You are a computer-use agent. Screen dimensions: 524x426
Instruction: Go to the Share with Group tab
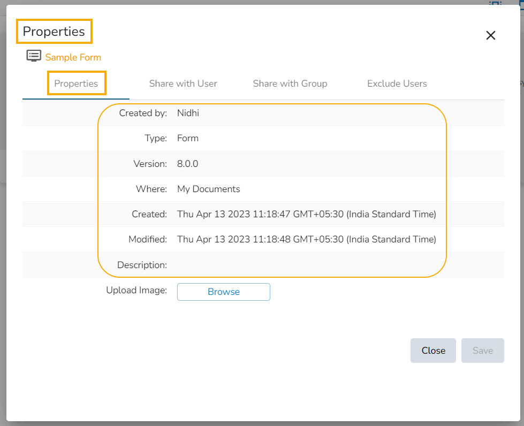coord(290,83)
